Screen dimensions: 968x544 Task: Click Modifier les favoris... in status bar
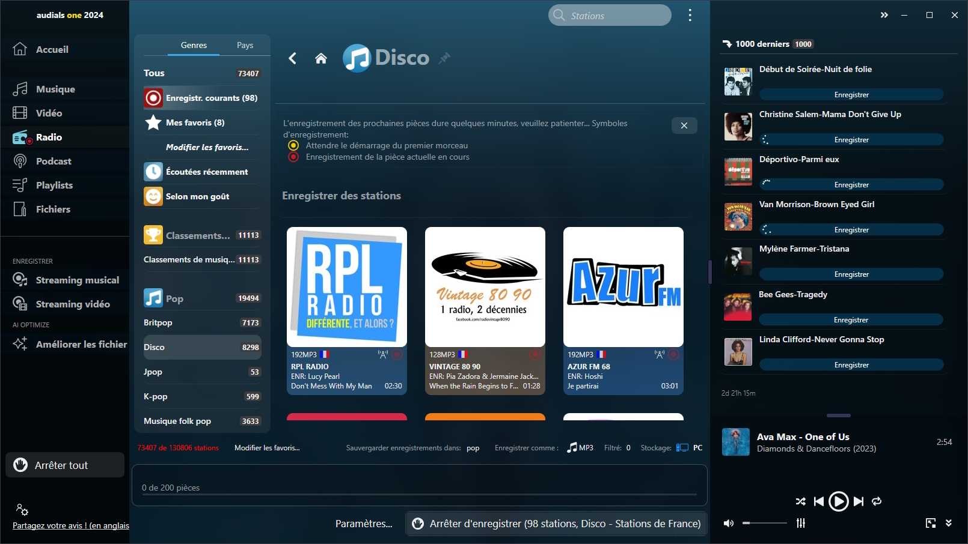pyautogui.click(x=267, y=448)
